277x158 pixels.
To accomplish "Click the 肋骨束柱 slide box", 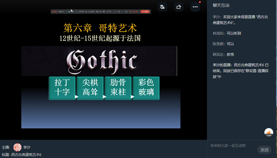I will click(x=118, y=88).
